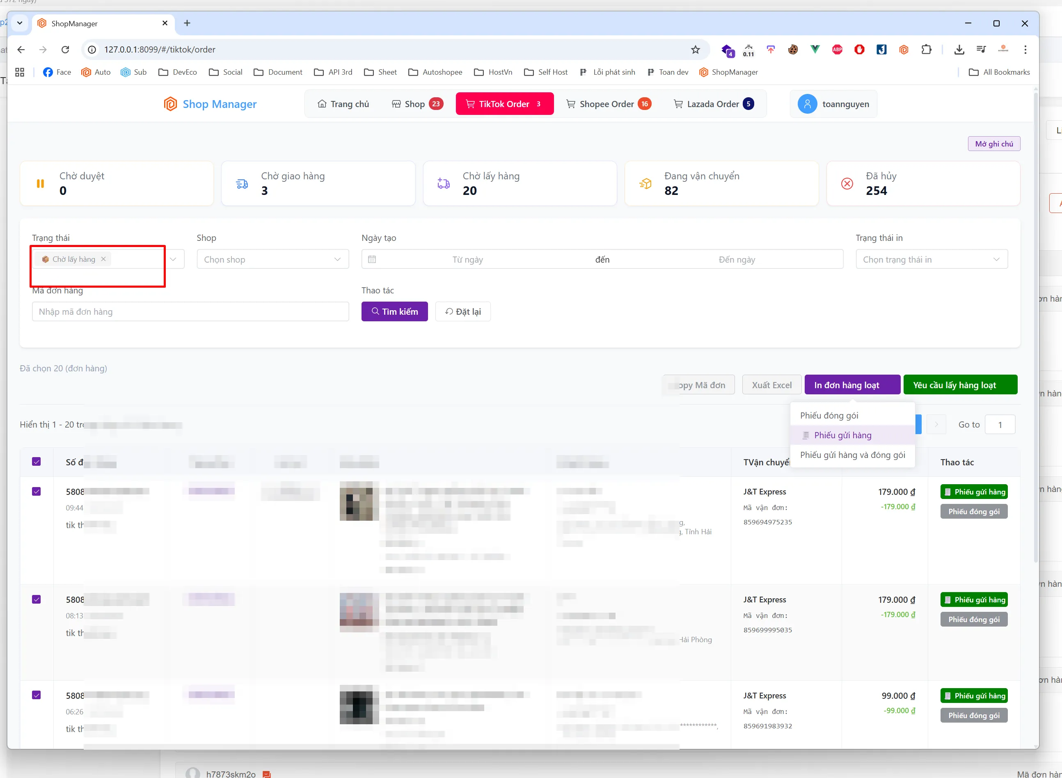
Task: Toggle the select-all orders checkbox in header
Action: click(x=36, y=462)
